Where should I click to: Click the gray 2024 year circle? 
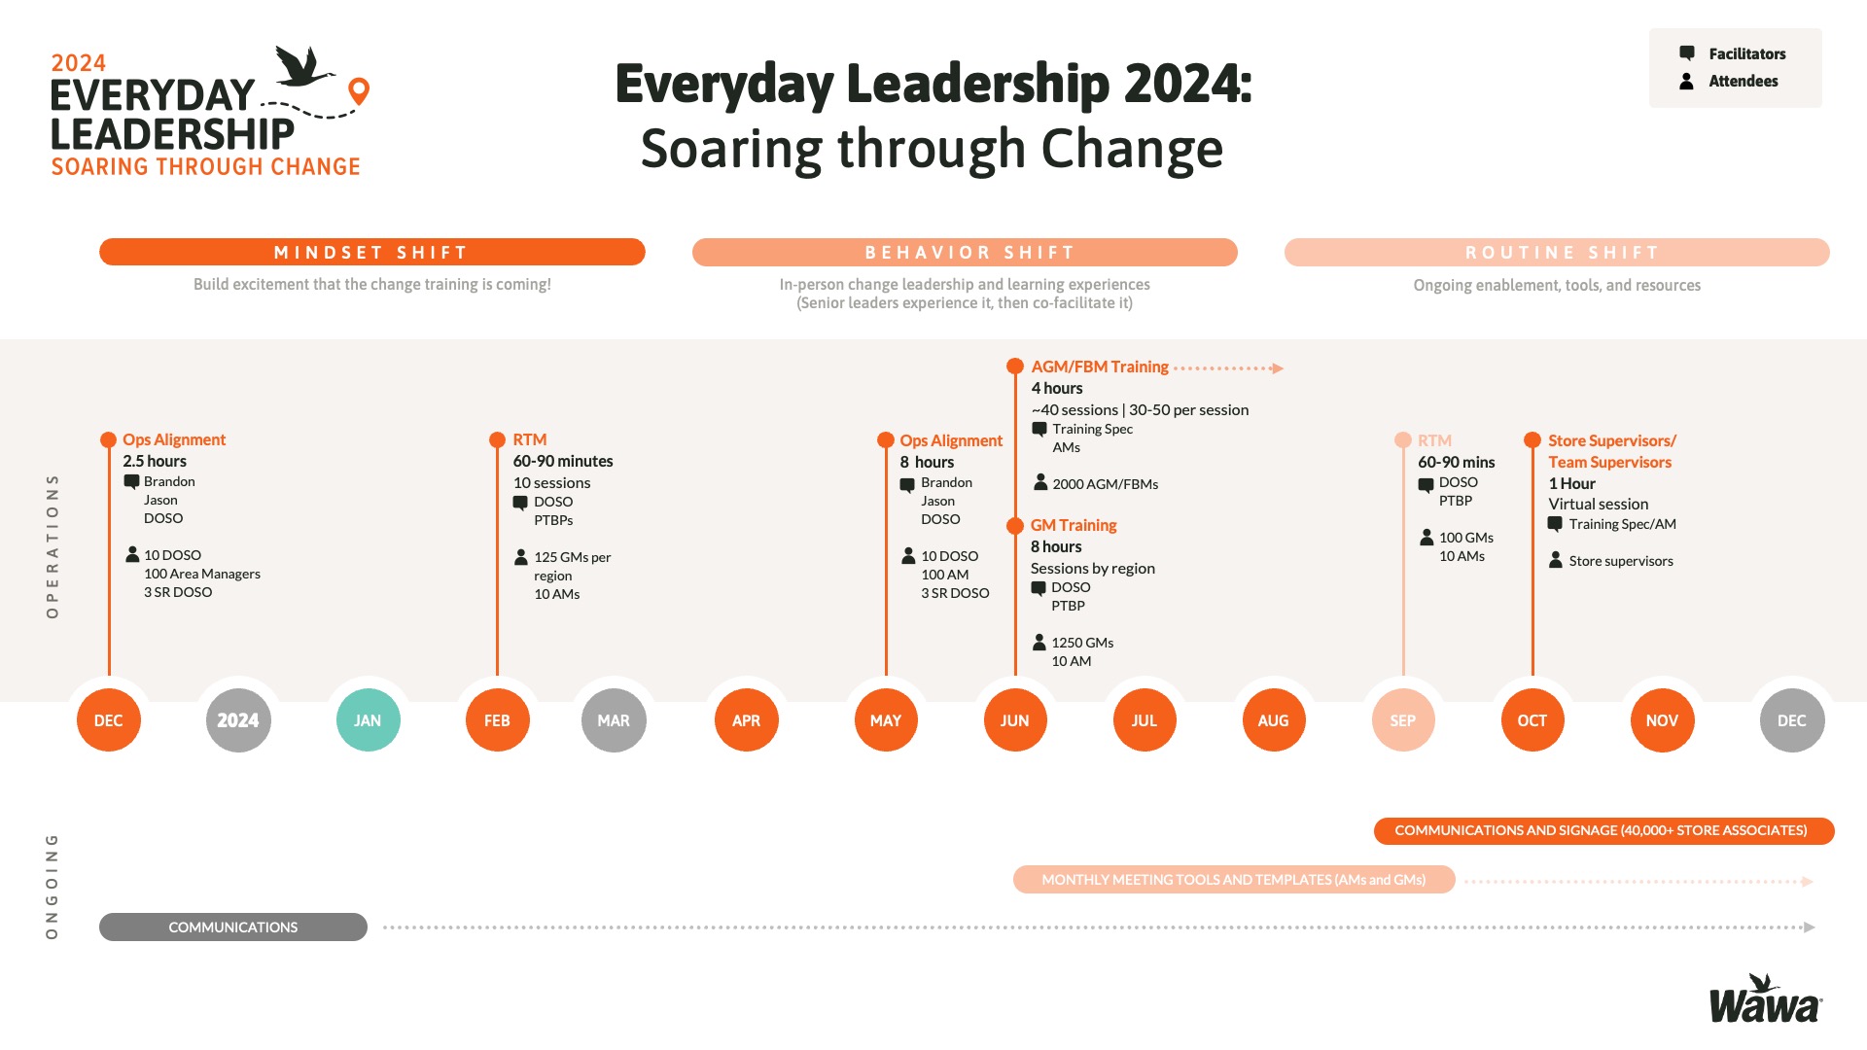tap(238, 720)
